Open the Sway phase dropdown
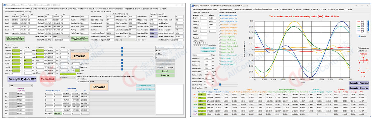 coord(64,50)
